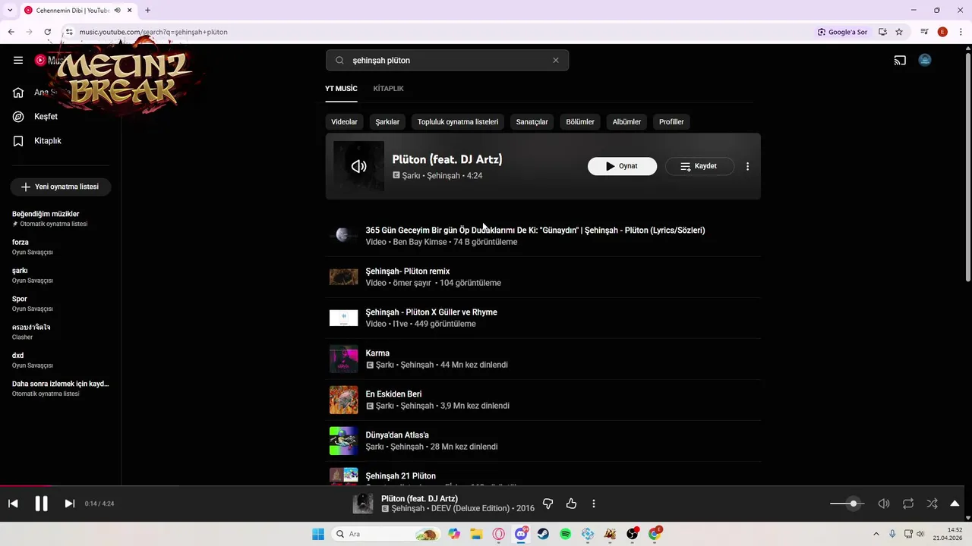The image size is (972, 546).
Task: Open Steam from the taskbar
Action: [543, 534]
